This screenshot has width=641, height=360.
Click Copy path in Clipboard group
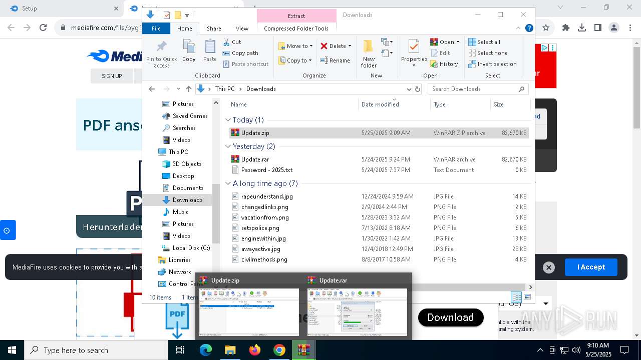pyautogui.click(x=240, y=53)
